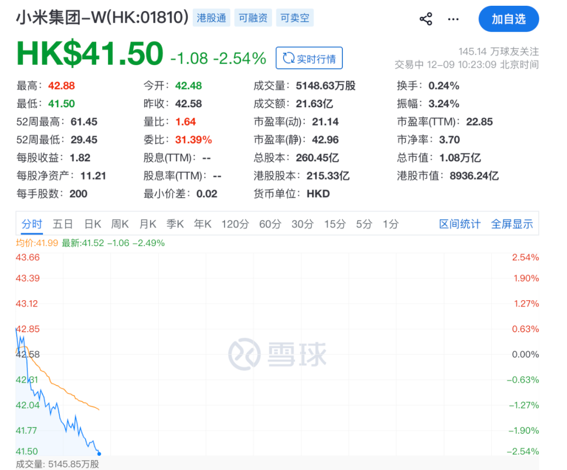This screenshot has height=470, width=567.
Task: Click the 加自选 button
Action: (x=508, y=19)
